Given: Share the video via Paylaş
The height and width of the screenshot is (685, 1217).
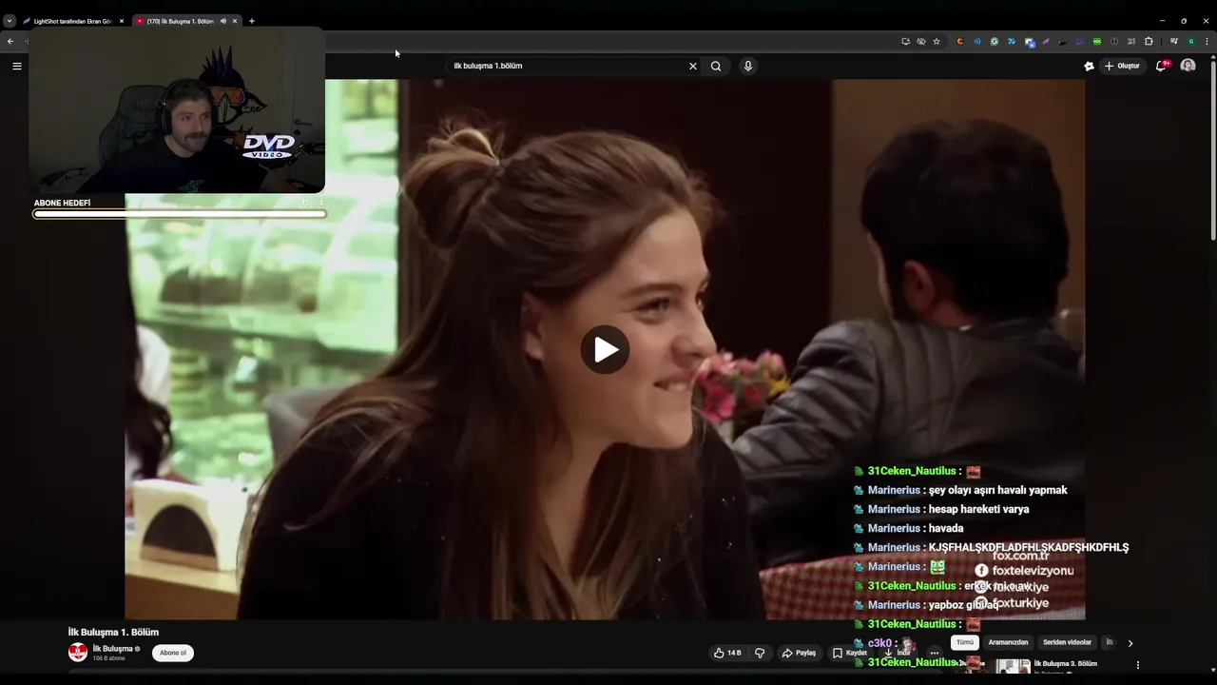Looking at the screenshot, I should point(799,653).
